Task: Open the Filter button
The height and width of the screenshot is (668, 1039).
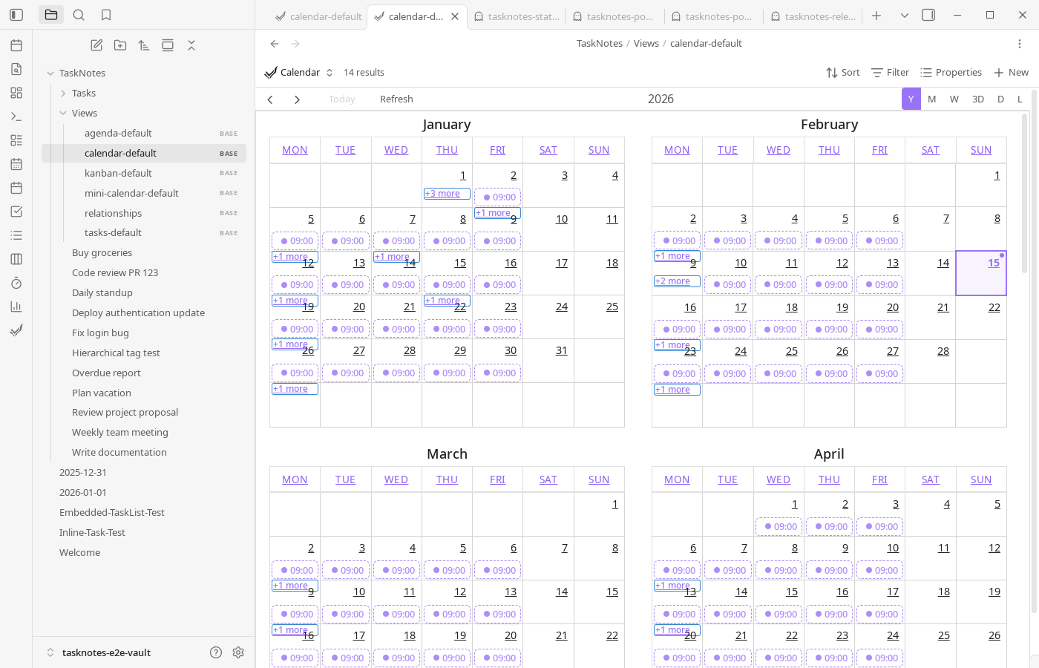Action: pyautogui.click(x=890, y=73)
